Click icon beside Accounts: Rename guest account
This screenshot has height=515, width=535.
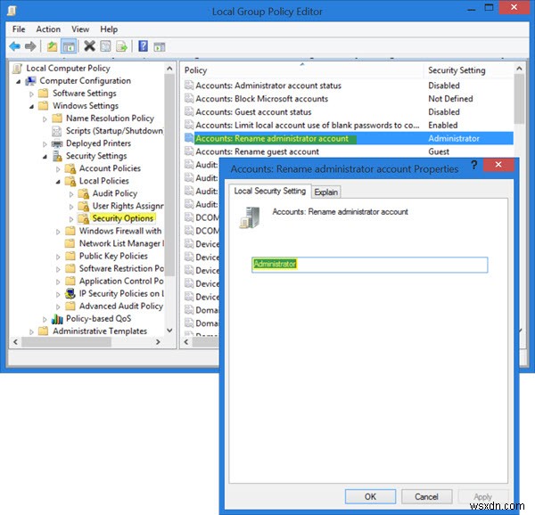coord(189,151)
